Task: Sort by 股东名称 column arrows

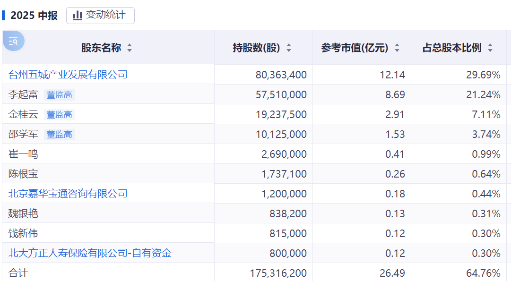Action: click(130, 48)
